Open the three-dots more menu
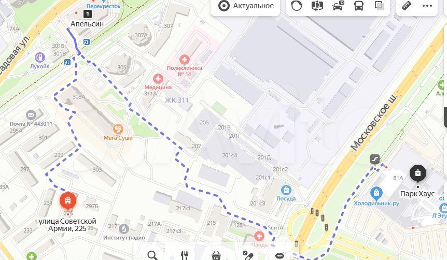447x260 pixels. [427, 6]
